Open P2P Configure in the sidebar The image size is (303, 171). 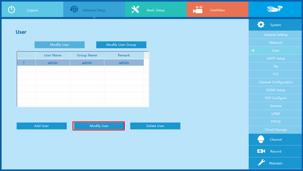pyautogui.click(x=275, y=98)
